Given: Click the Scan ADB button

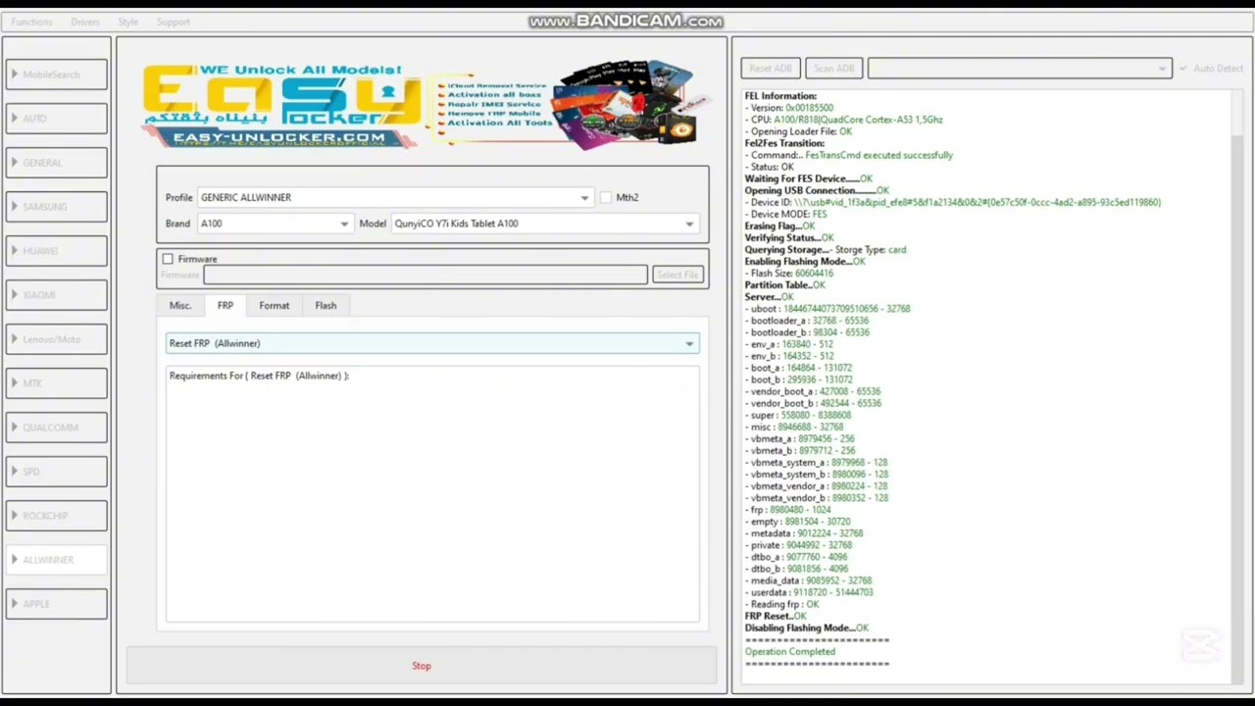Looking at the screenshot, I should click(x=833, y=69).
